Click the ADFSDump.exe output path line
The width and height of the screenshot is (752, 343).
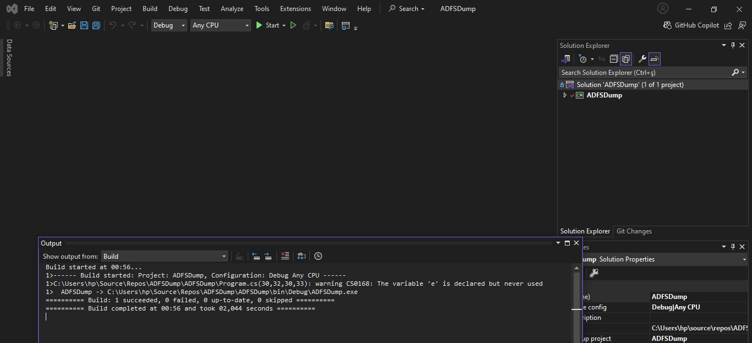tap(201, 292)
